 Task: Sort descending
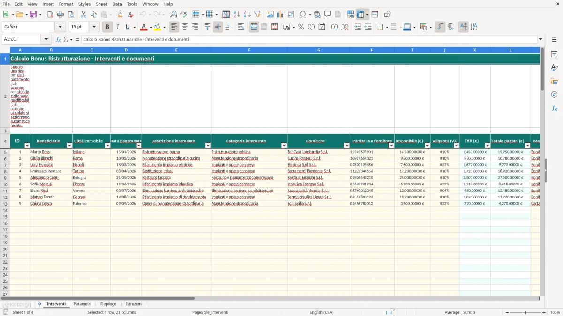(x=247, y=15)
